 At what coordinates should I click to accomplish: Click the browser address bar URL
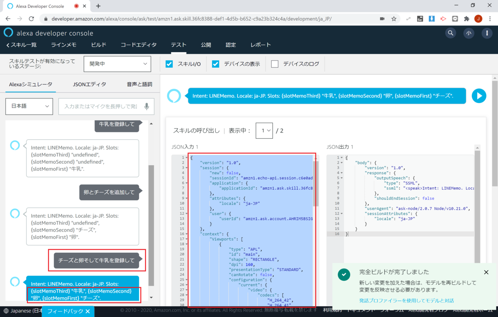(x=191, y=19)
